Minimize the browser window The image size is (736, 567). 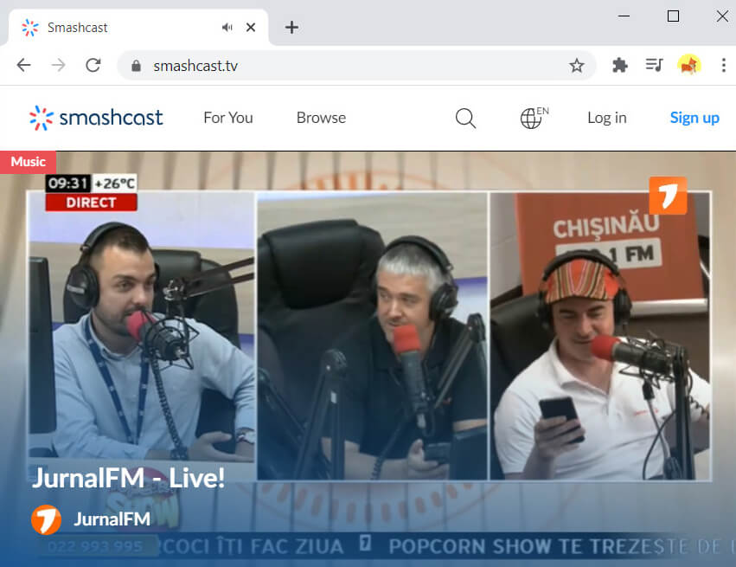(x=624, y=16)
